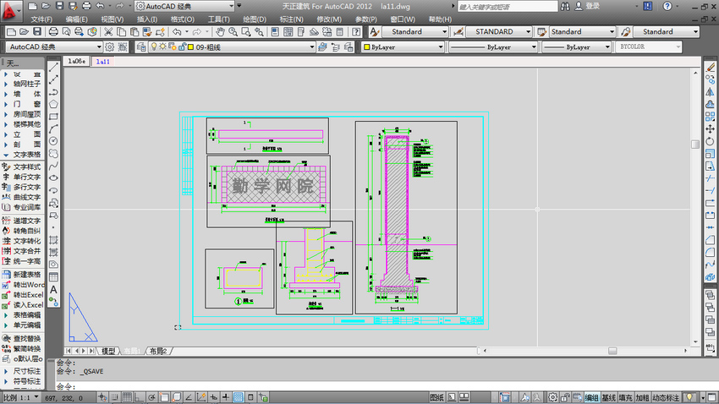Click the horizontal scrollbar thumb
This screenshot has height=404, width=719.
[612, 351]
